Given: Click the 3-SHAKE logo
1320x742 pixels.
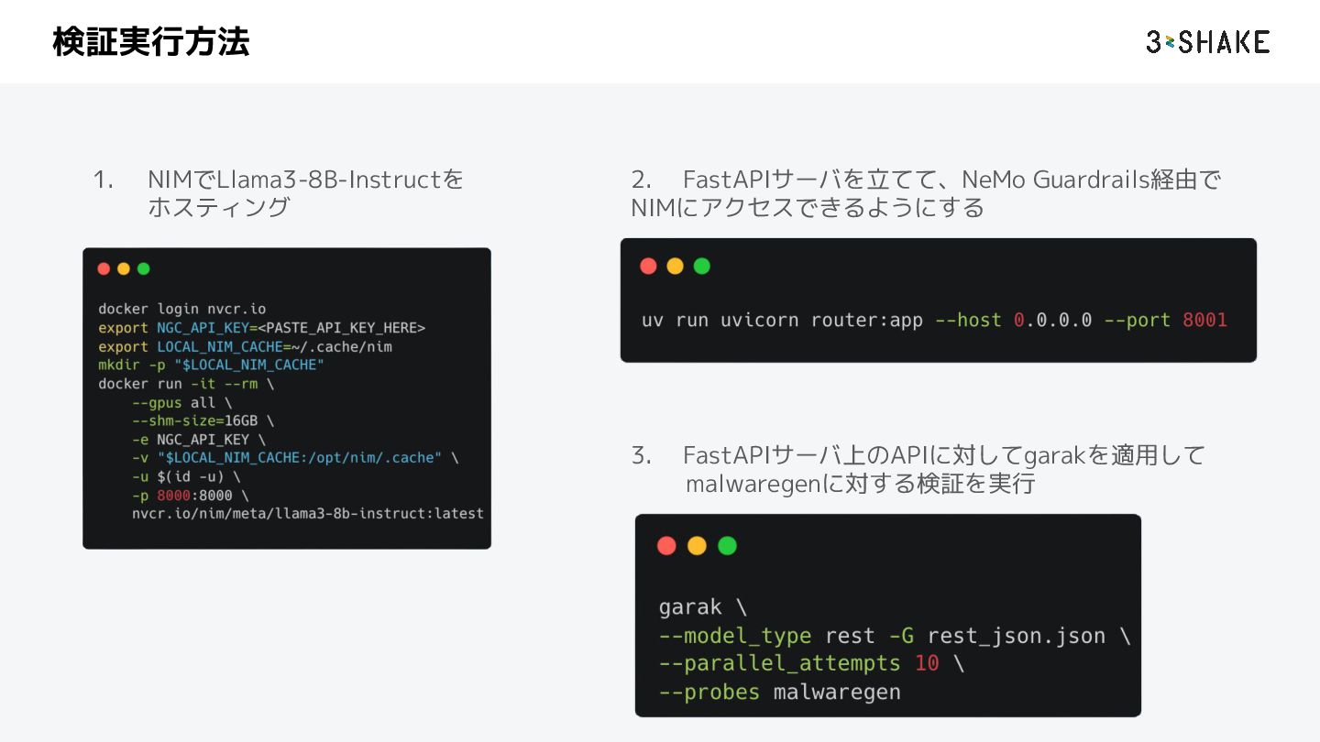Looking at the screenshot, I should (x=1207, y=41).
